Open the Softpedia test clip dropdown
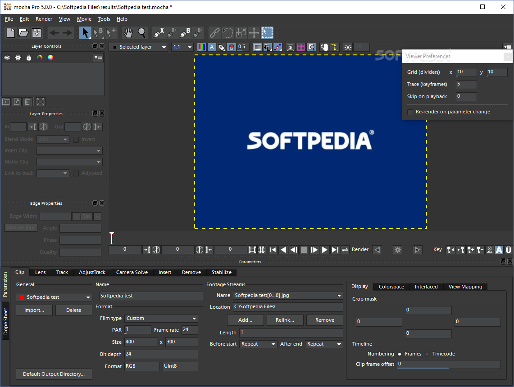 pos(54,297)
